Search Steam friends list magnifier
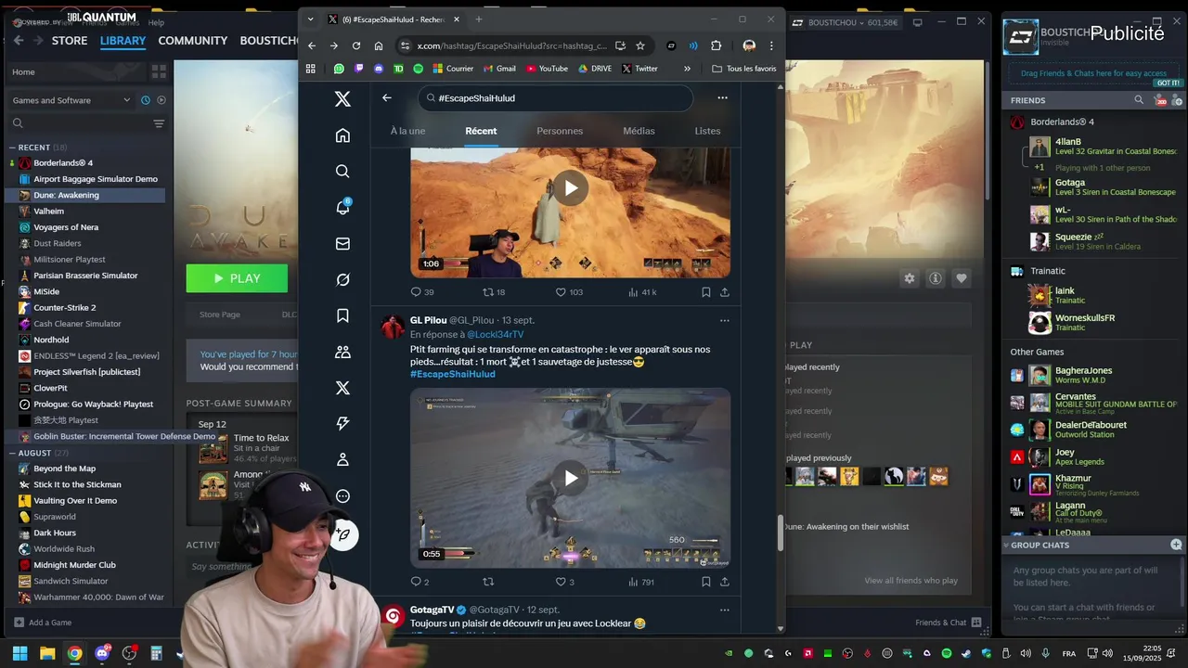This screenshot has width=1188, height=668. pos(1139,100)
